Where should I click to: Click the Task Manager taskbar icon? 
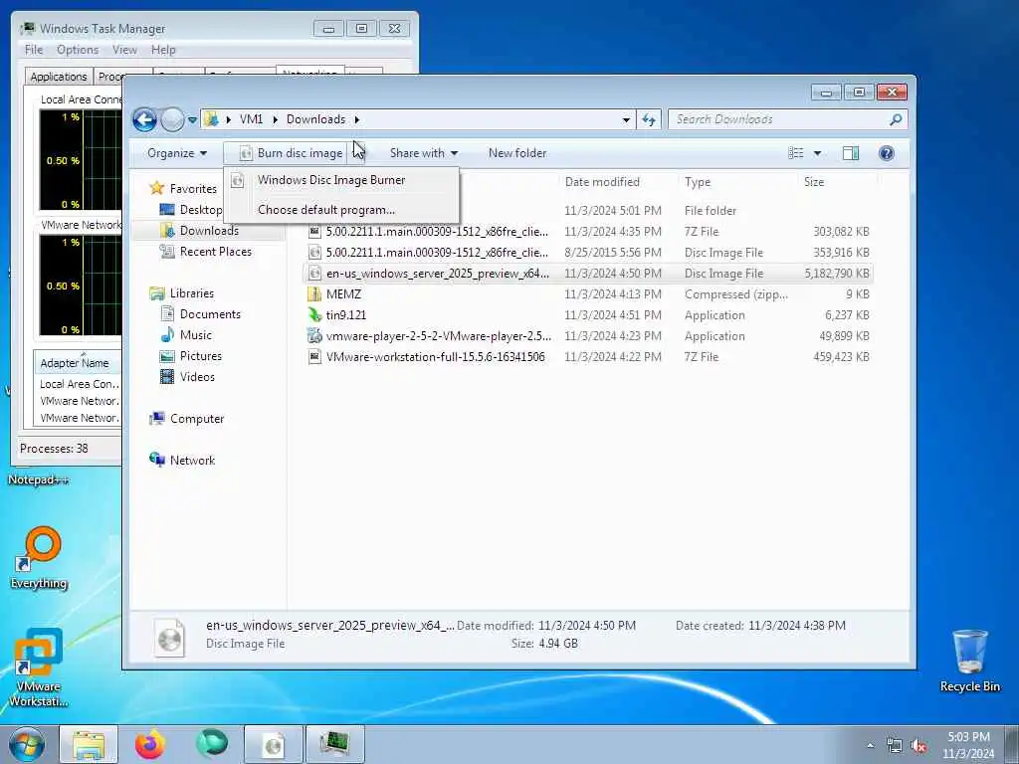pyautogui.click(x=335, y=745)
